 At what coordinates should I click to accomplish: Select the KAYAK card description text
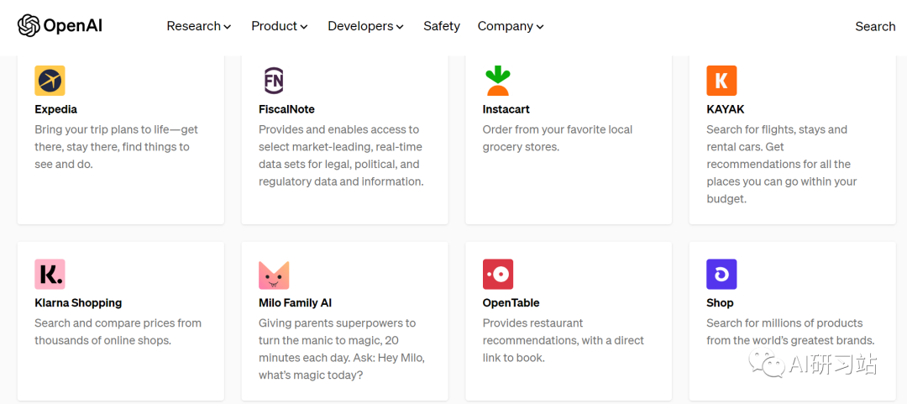pyautogui.click(x=782, y=165)
